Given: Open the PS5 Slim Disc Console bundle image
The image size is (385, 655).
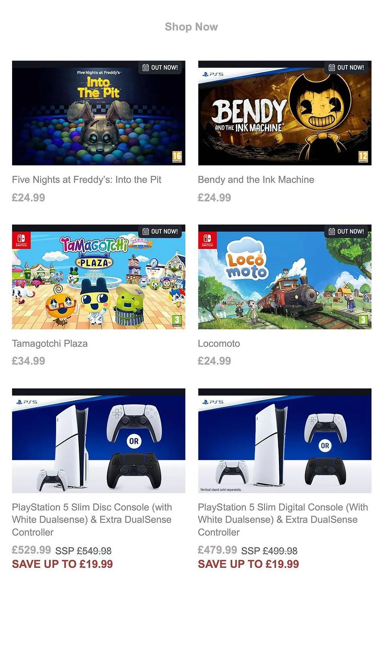Looking at the screenshot, I should (x=99, y=440).
